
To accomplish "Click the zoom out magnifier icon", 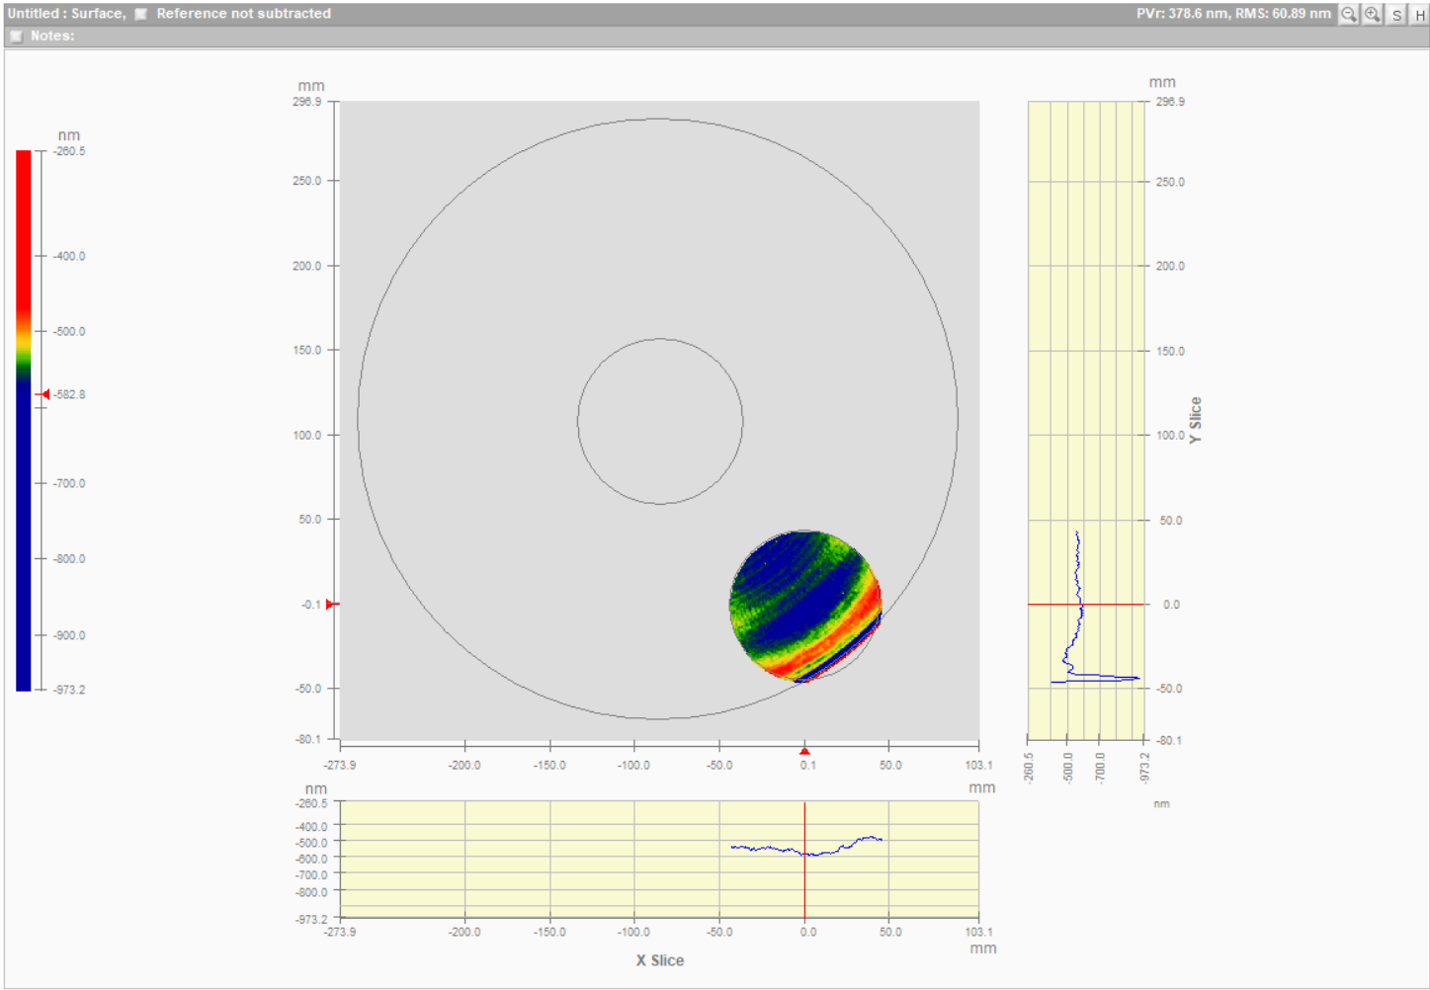I will point(1348,14).
